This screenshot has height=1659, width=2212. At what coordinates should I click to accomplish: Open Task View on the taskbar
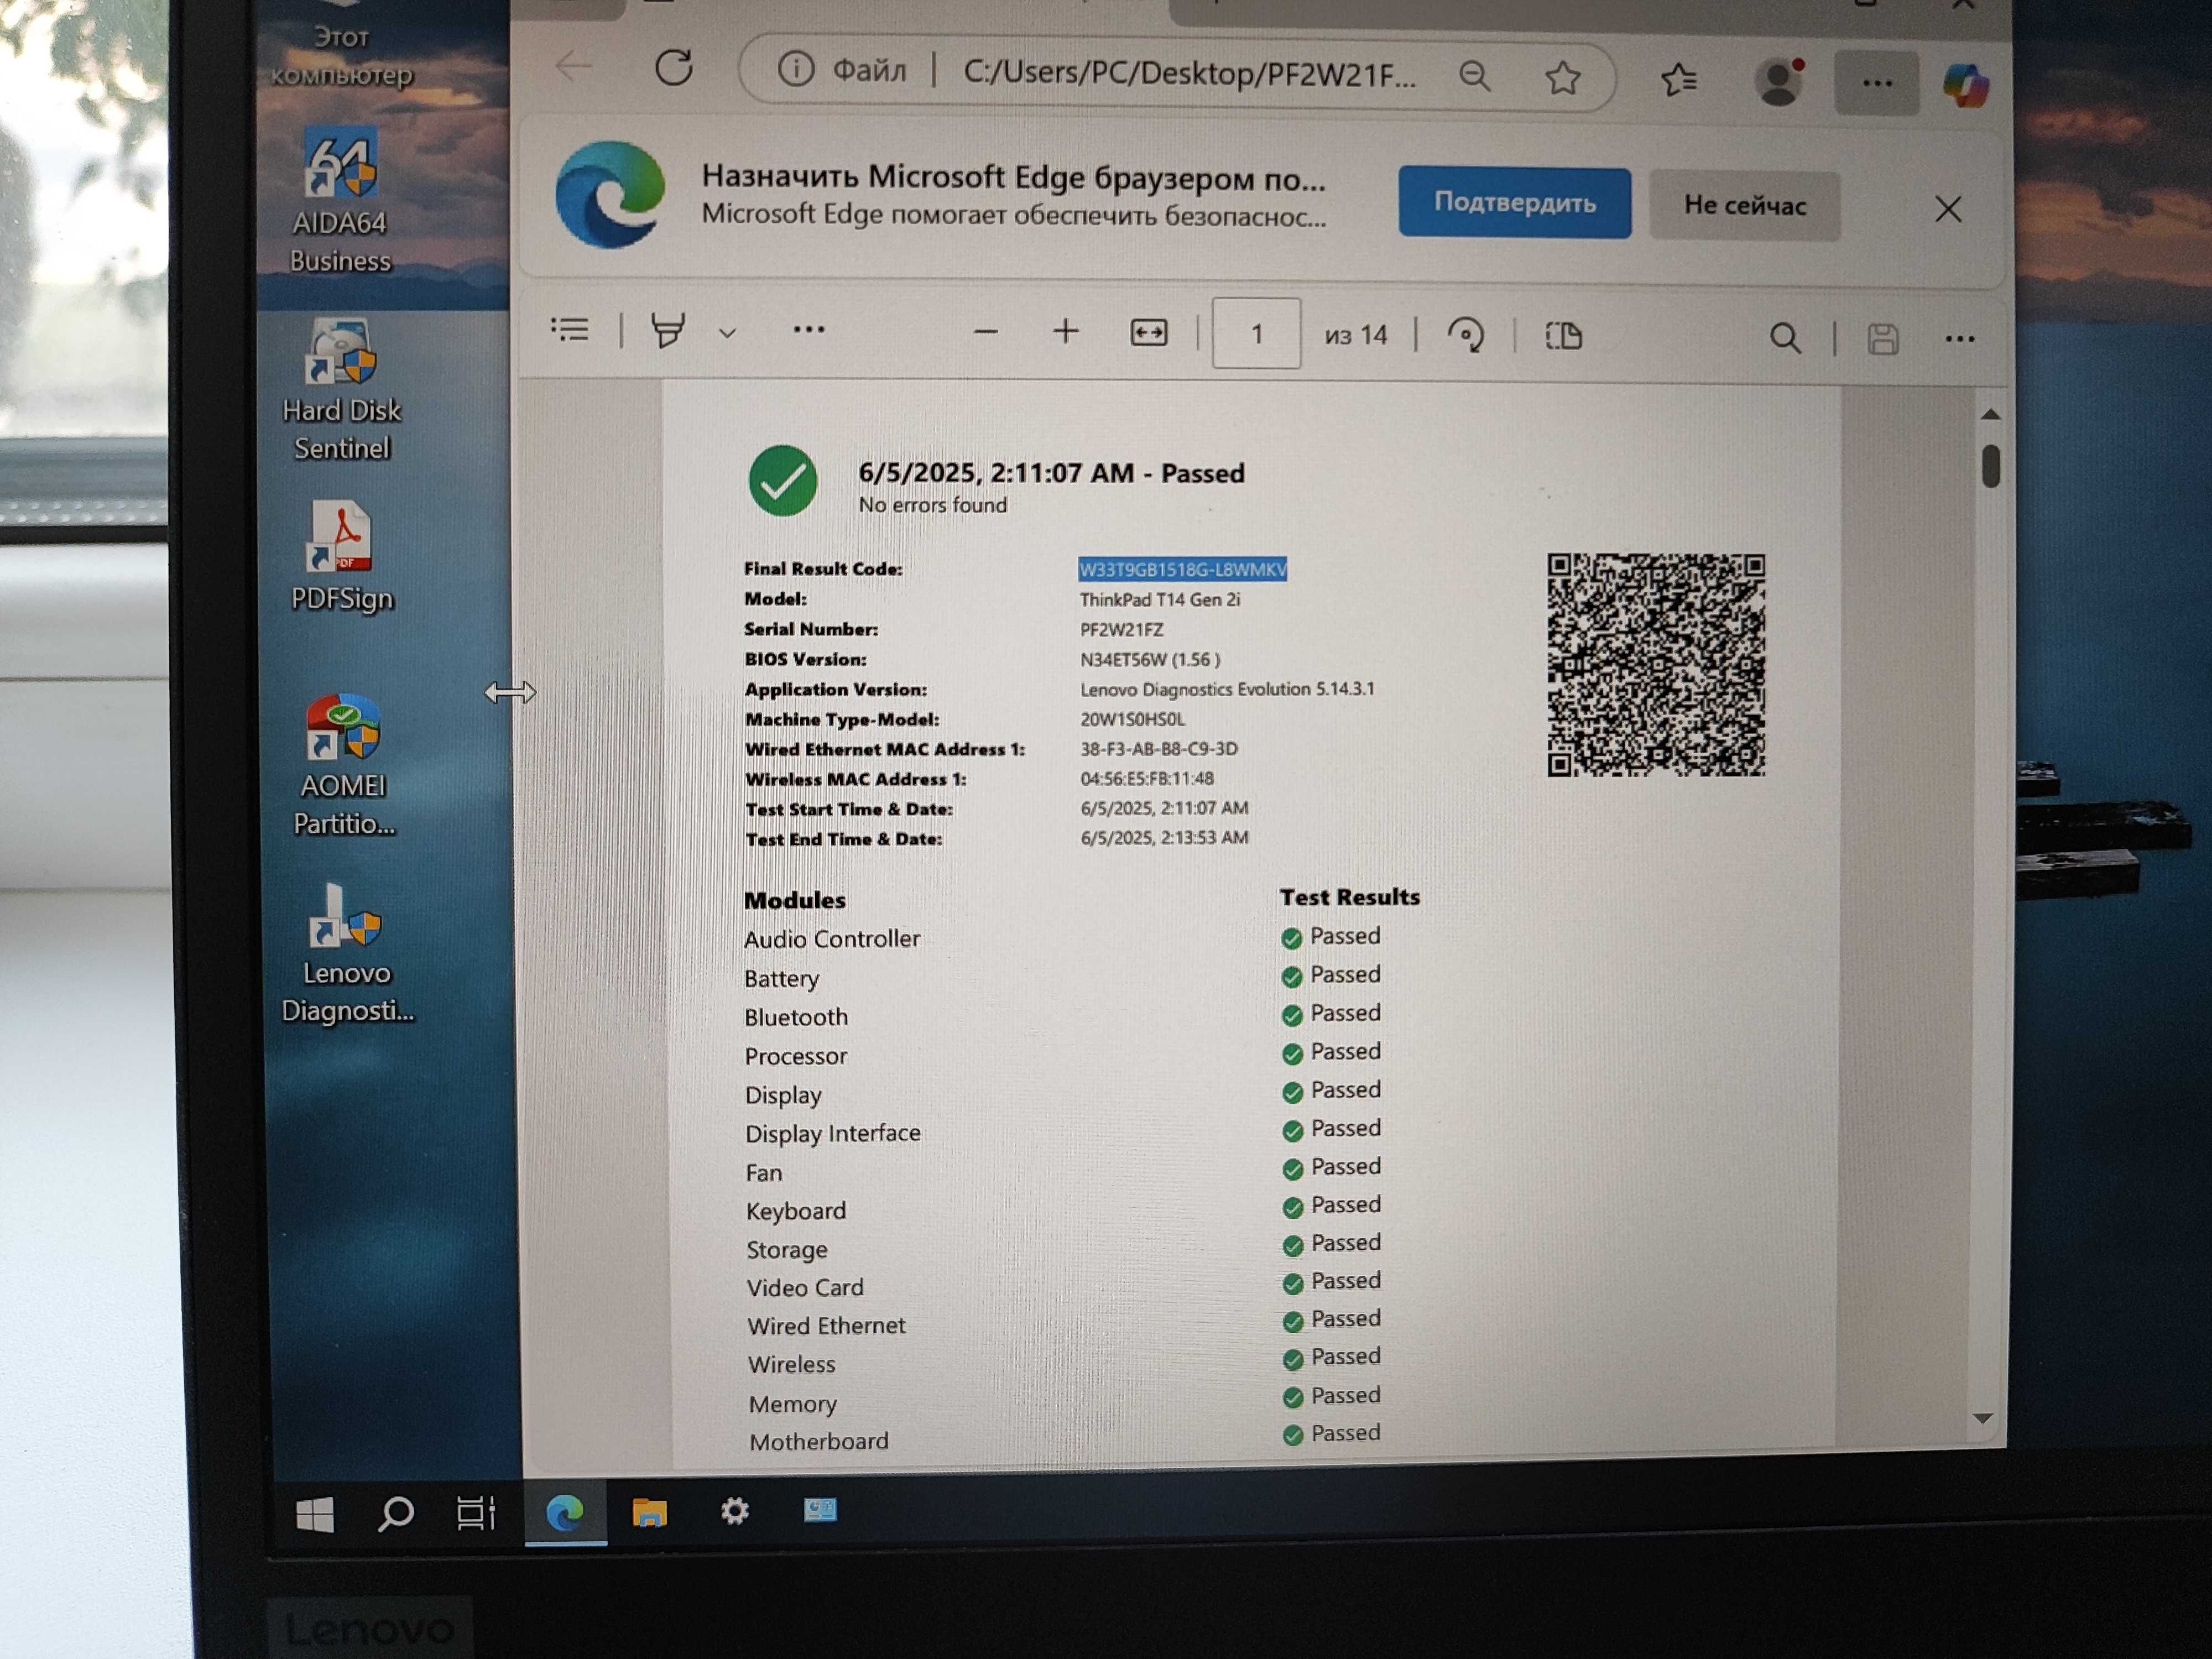pyautogui.click(x=476, y=1512)
